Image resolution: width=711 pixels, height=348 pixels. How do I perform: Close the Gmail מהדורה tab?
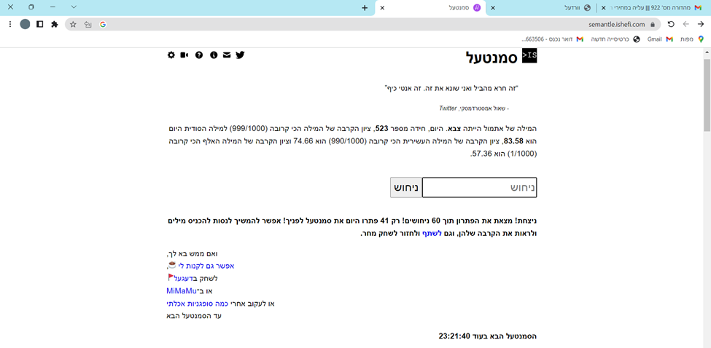click(604, 8)
